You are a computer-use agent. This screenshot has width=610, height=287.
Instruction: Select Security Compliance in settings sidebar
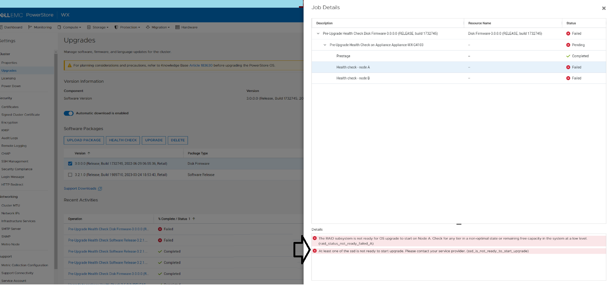coord(17,169)
